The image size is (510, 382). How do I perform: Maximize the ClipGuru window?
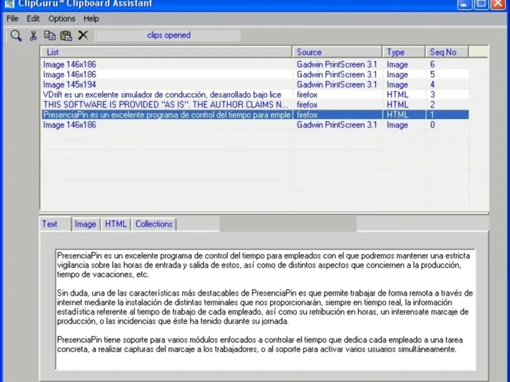click(481, 4)
